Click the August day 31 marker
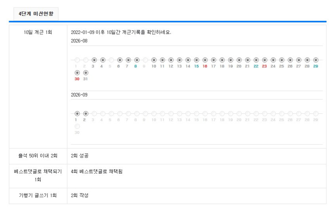The image size is (330, 211). coord(86,73)
